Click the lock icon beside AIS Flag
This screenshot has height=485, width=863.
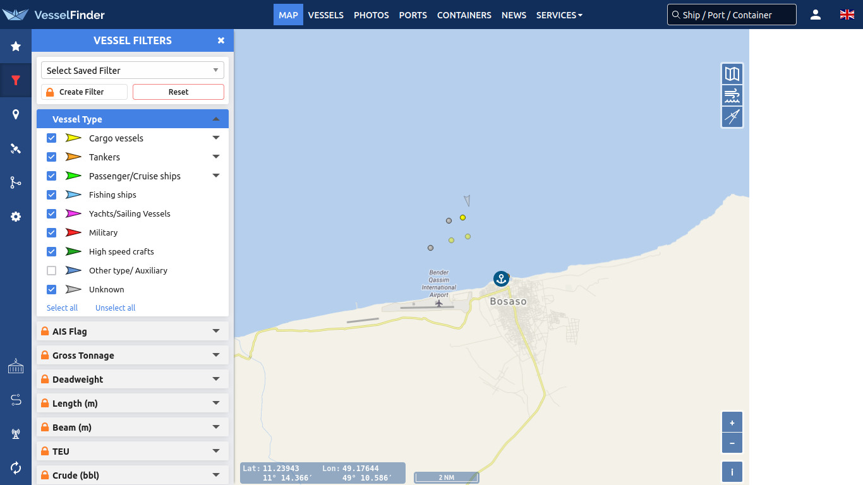pyautogui.click(x=45, y=332)
